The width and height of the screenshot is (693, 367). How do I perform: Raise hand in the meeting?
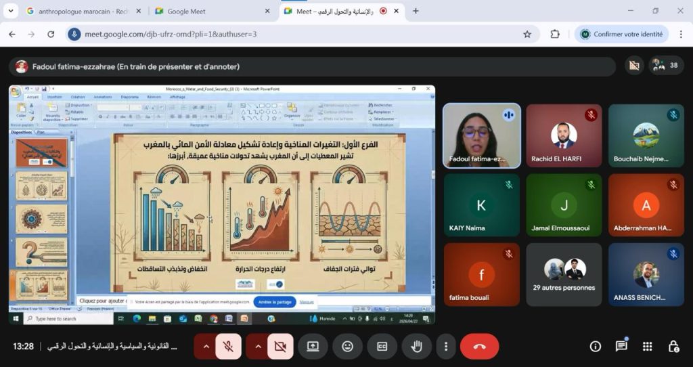pos(417,346)
